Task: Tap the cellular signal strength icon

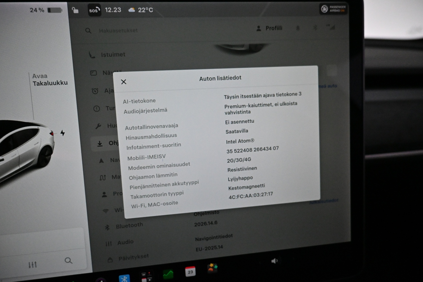Action: pyautogui.click(x=331, y=27)
